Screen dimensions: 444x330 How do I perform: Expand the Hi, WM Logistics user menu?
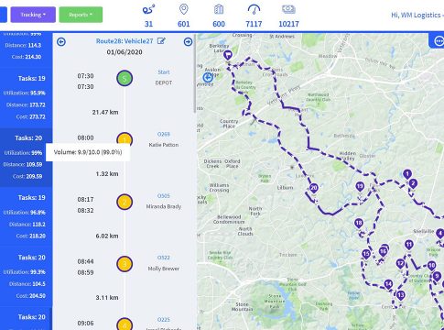click(417, 15)
